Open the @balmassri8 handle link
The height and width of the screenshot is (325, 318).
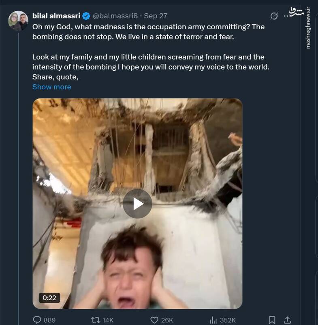(116, 16)
